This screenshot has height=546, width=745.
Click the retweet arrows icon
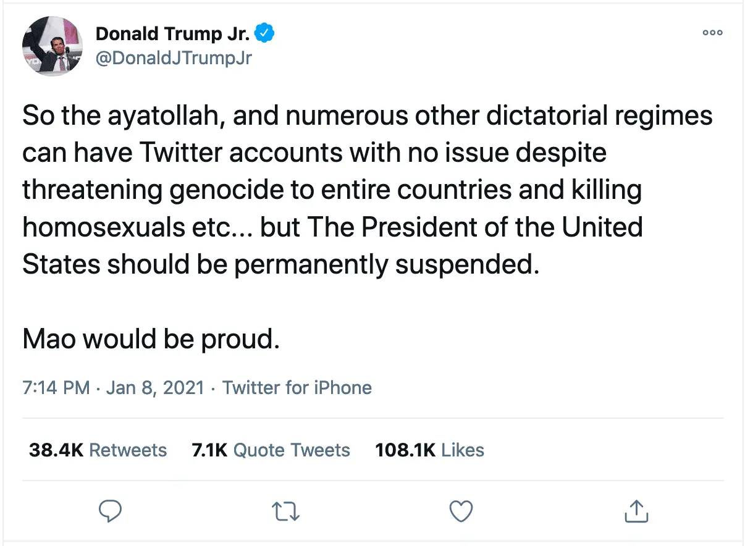pyautogui.click(x=285, y=511)
